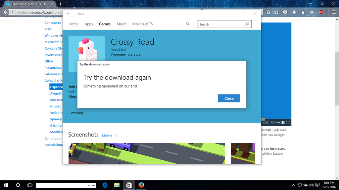Go back using the Store back arrow
Screen dimensions: 339x190
(69, 14)
